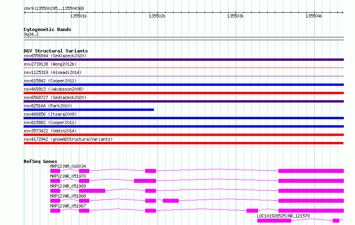The width and height of the screenshot is (355, 225).
Task: Click the long second exon of MRPS2|NR_051969
Action: tap(92, 191)
